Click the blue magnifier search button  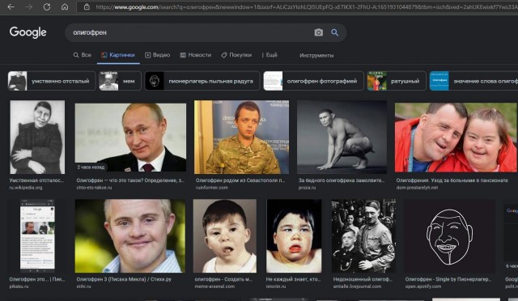click(x=334, y=32)
